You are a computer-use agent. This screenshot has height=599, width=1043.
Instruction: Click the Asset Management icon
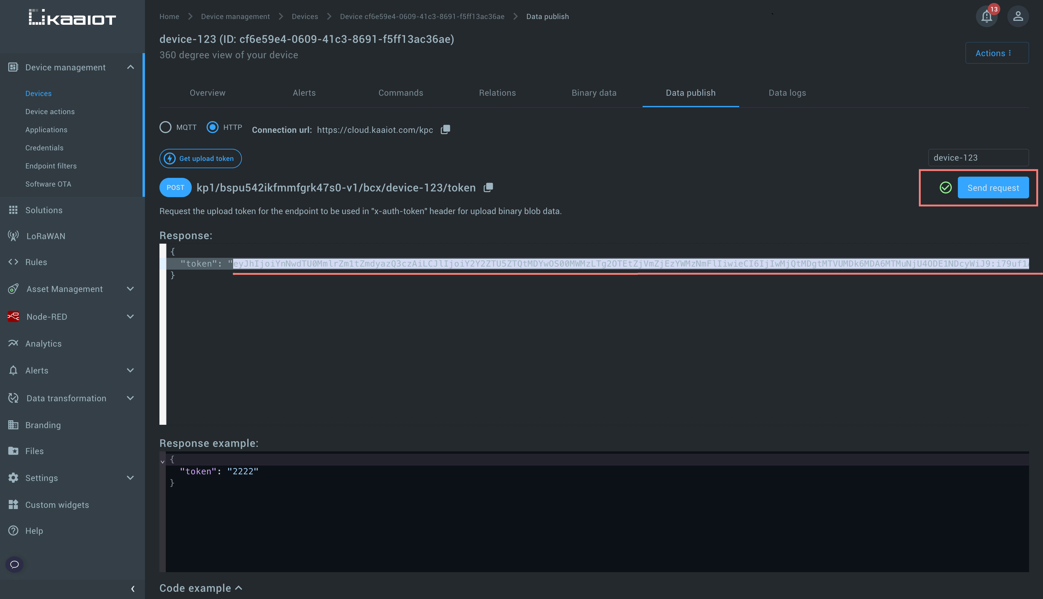click(x=13, y=289)
